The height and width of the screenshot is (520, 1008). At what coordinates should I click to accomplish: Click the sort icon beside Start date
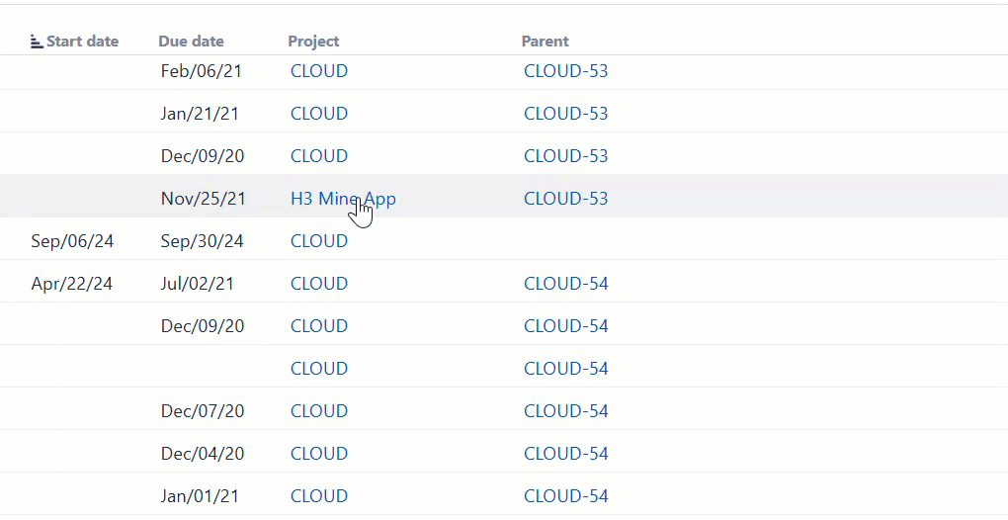click(37, 42)
